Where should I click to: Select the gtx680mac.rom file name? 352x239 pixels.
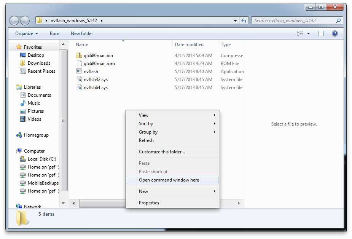pos(99,64)
